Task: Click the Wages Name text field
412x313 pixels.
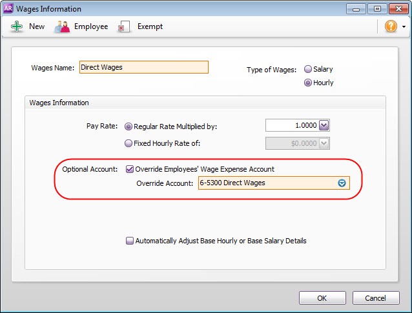Action: [143, 67]
